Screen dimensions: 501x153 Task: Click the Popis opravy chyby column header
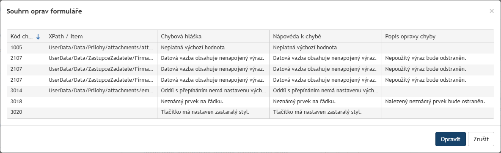[438, 37]
